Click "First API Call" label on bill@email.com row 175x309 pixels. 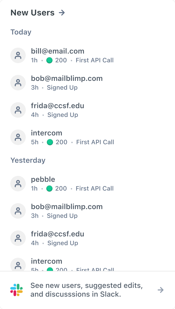95,60
